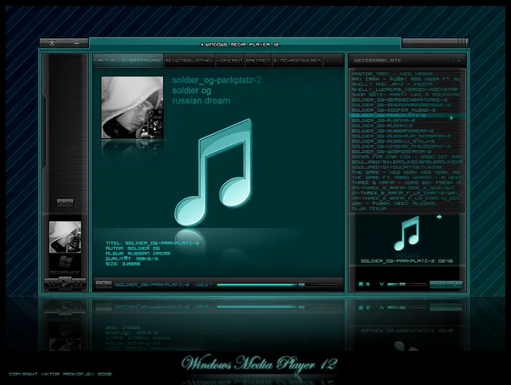Viewport: 511px width, 385px height.
Task: Open the Brennen tab
Action: (x=258, y=60)
